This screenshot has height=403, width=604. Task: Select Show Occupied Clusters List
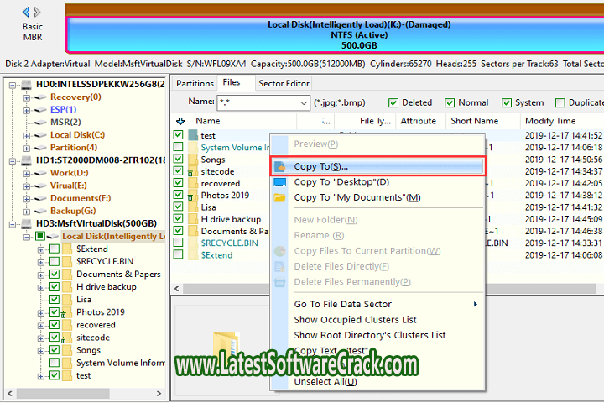click(355, 319)
